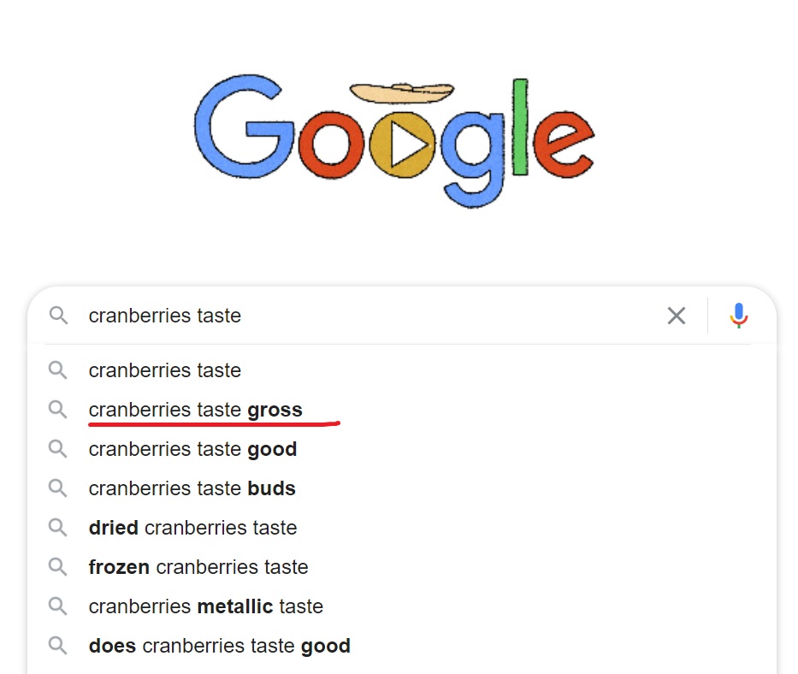Image resolution: width=798 pixels, height=674 pixels.
Task: Select the first 'cranberries taste' suggestion
Action: pyautogui.click(x=402, y=370)
